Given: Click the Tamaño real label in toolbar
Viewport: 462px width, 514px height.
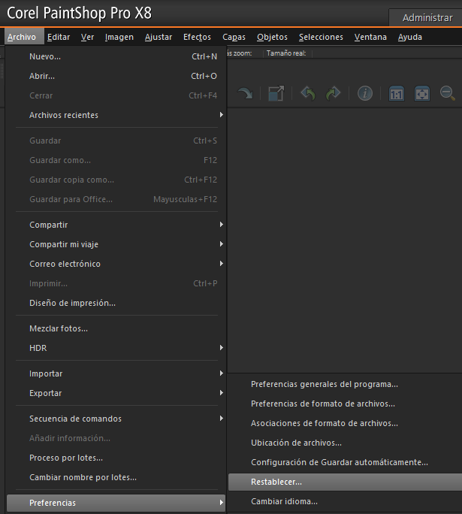Looking at the screenshot, I should 286,53.
